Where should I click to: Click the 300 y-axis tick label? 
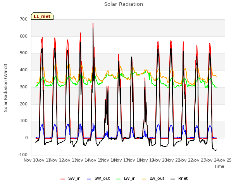coord(24,87)
